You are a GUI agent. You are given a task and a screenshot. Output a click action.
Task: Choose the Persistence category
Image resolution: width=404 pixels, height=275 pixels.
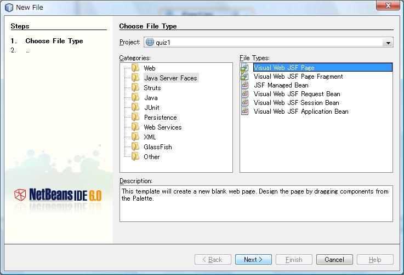(160, 118)
